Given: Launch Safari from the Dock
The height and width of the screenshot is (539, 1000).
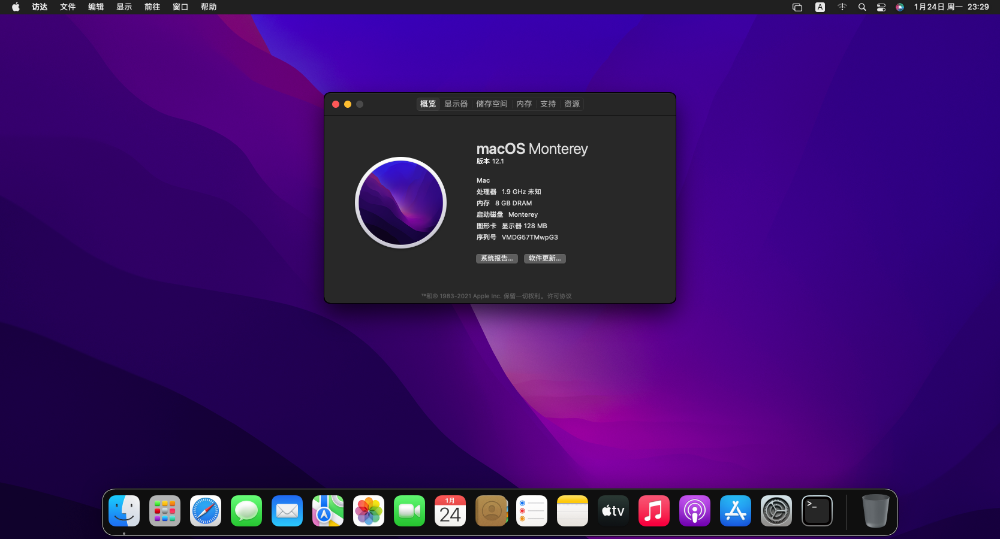Looking at the screenshot, I should [x=206, y=511].
